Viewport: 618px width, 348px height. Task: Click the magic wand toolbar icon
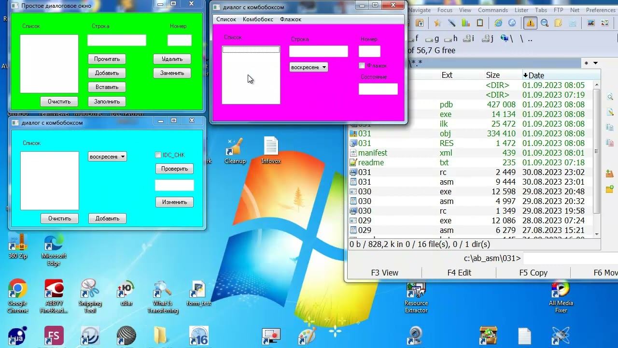coord(451,23)
